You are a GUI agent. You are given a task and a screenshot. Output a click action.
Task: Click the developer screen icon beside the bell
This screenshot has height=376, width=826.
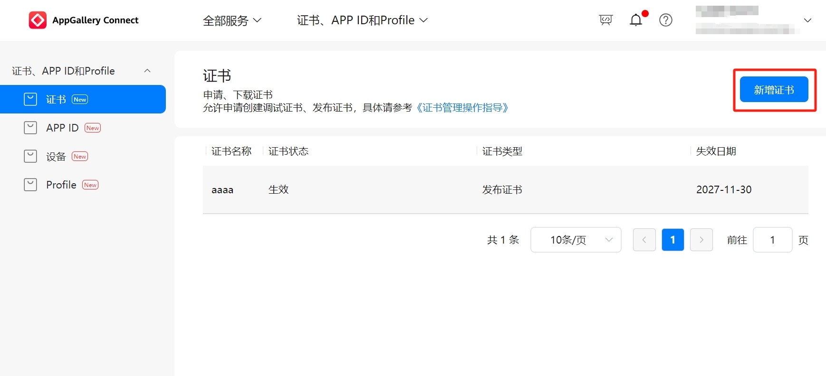tap(605, 20)
